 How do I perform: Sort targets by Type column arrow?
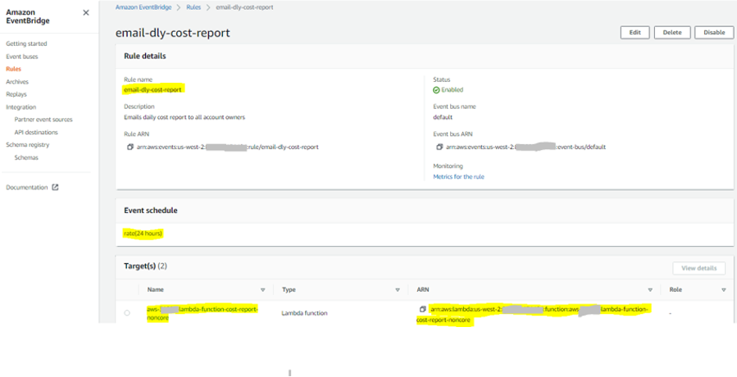(398, 290)
